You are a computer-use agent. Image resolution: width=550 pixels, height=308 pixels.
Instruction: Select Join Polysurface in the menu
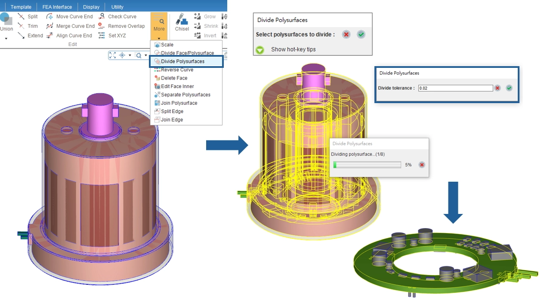pyautogui.click(x=179, y=103)
